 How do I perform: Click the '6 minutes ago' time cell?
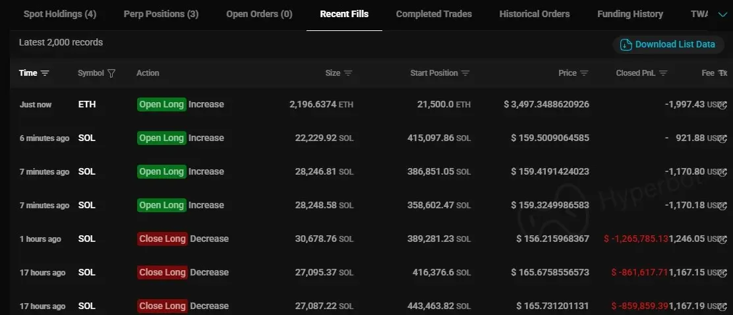point(44,138)
